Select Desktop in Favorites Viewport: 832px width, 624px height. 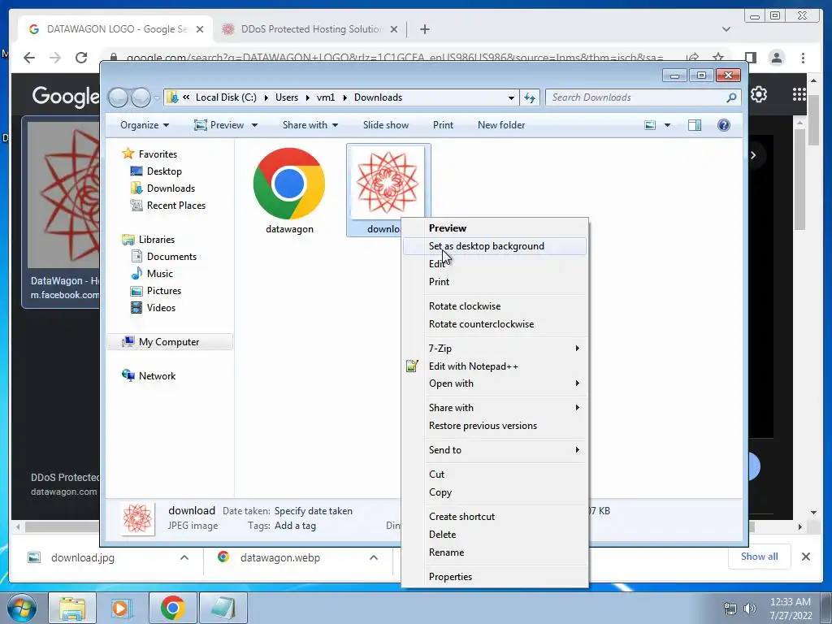pyautogui.click(x=164, y=171)
